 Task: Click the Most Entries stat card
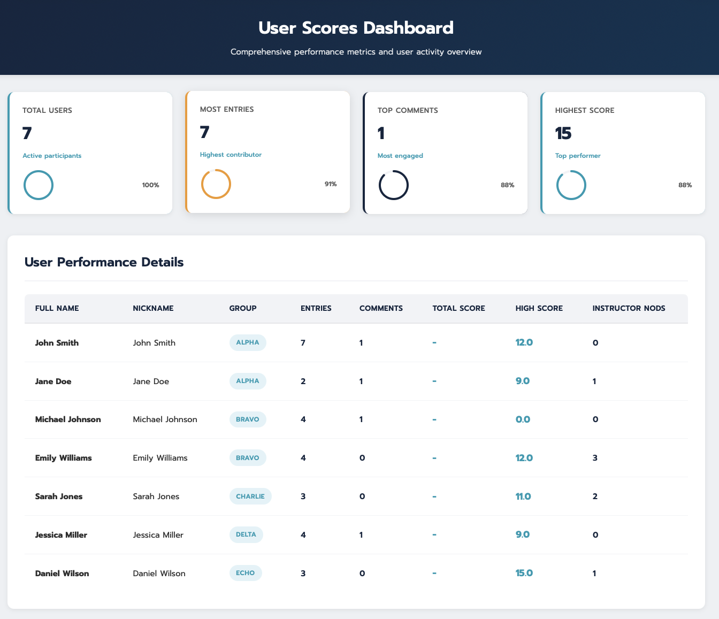click(x=267, y=152)
